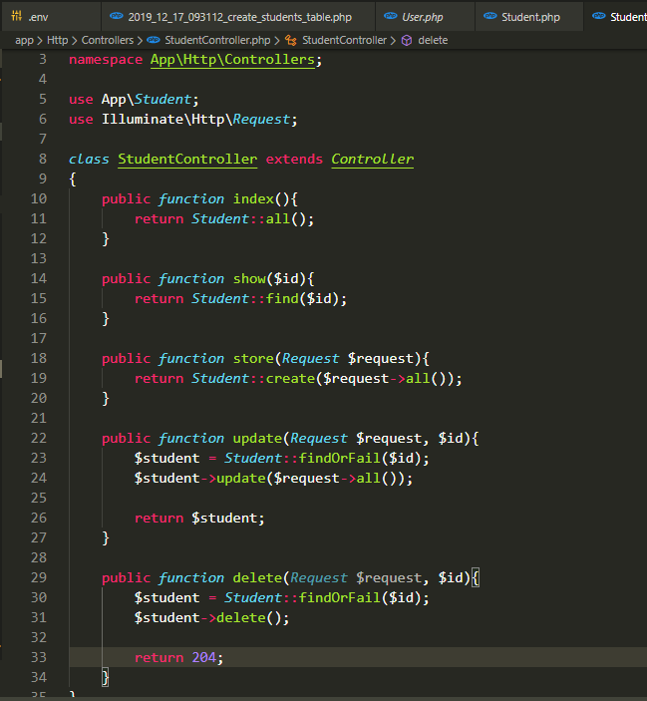Switch to the User.php tab

click(x=425, y=17)
